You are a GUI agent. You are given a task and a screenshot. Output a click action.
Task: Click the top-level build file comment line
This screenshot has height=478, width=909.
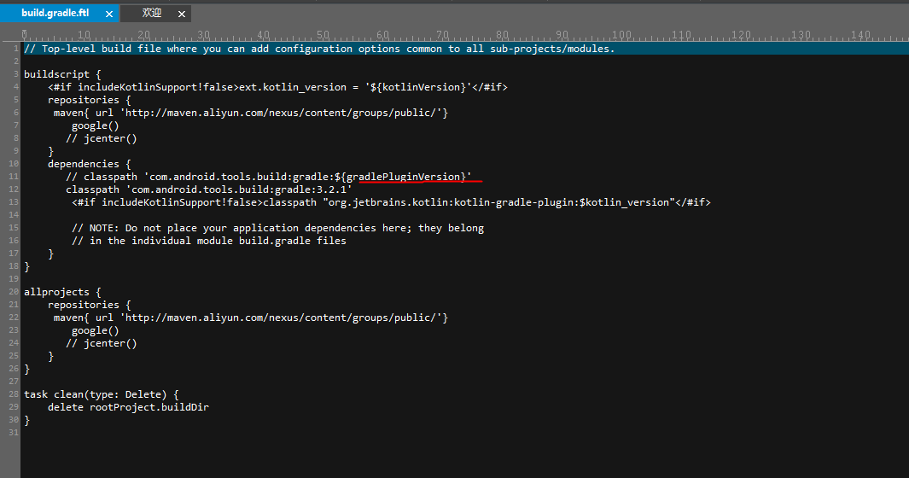pyautogui.click(x=319, y=49)
